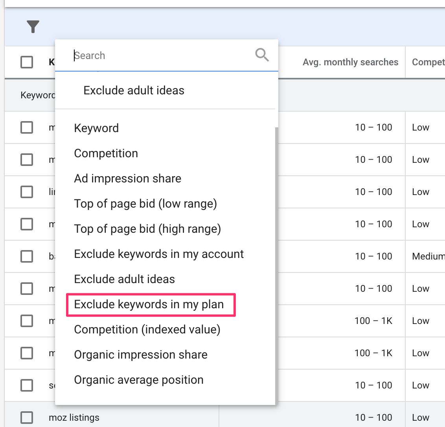Click the filter funnel icon
This screenshot has height=427, width=445.
point(33,27)
